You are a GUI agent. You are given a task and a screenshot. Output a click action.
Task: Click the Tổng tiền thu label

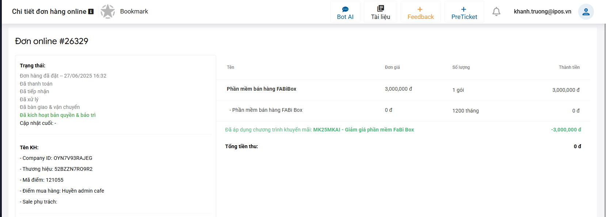(241, 146)
